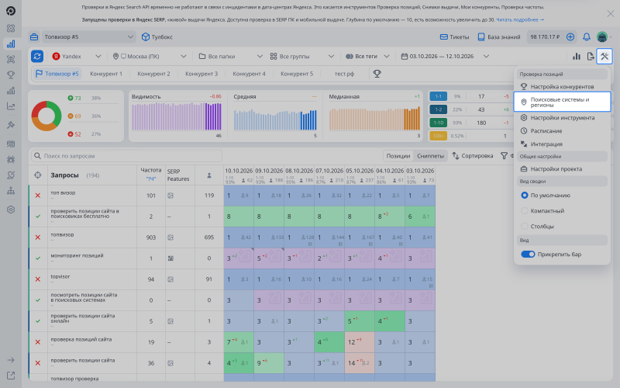Open settings gear icon in left sidebar
Viewport: 620px width, 388px height.
point(11,210)
